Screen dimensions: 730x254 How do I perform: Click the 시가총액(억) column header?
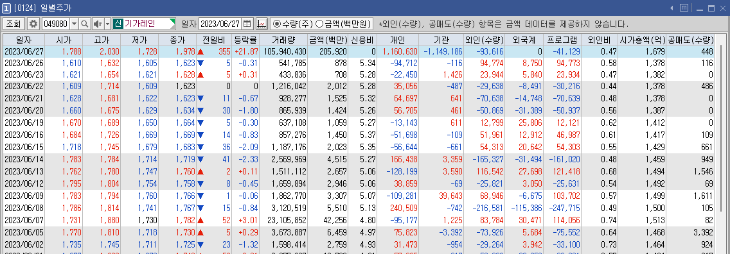(642, 40)
